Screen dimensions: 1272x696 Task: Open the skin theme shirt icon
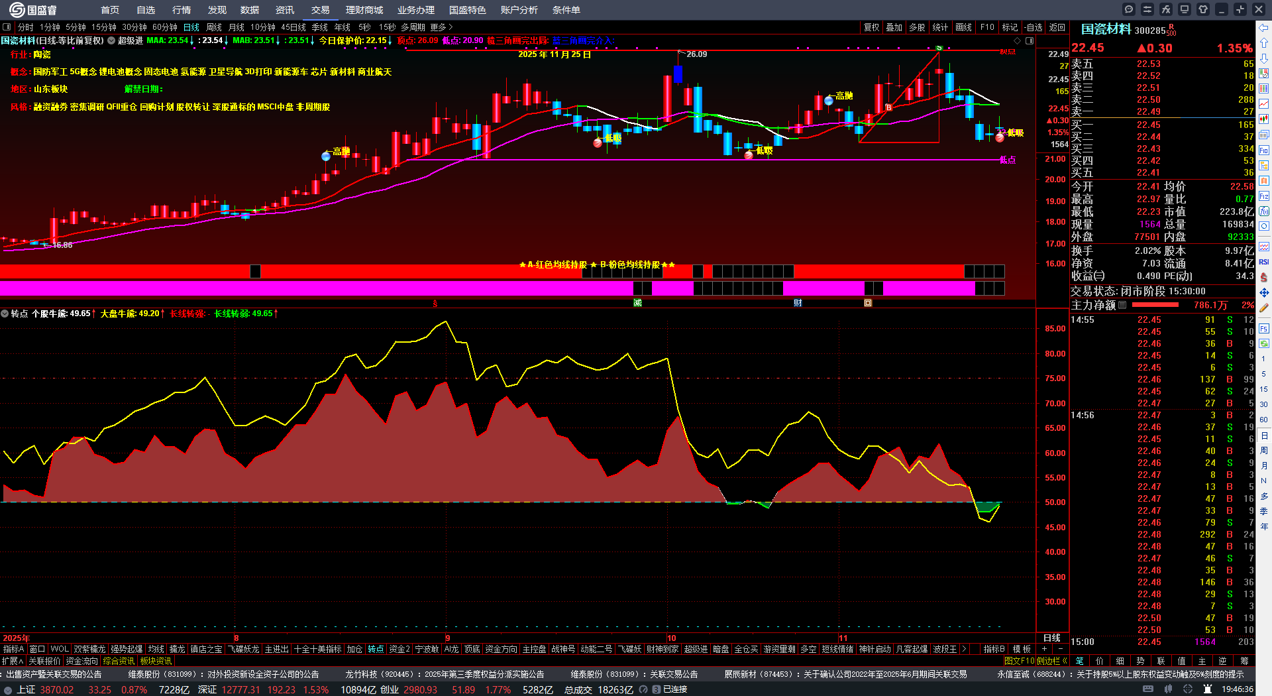click(1203, 9)
